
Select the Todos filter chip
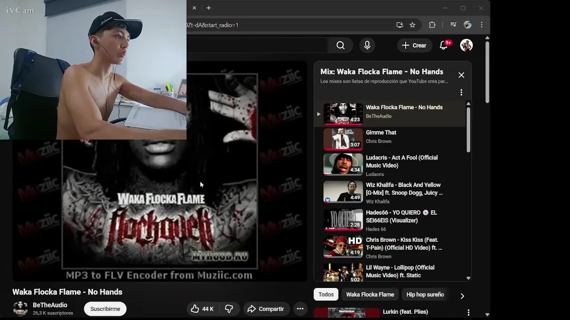[x=326, y=295]
